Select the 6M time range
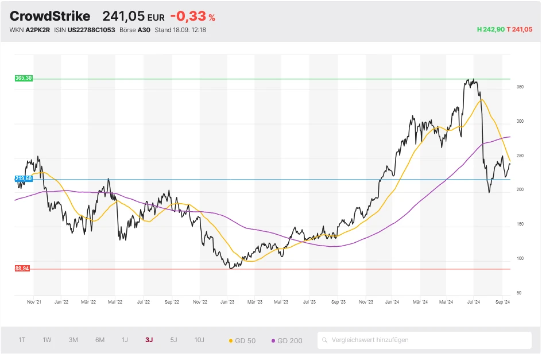The height and width of the screenshot is (361, 542). [100, 340]
